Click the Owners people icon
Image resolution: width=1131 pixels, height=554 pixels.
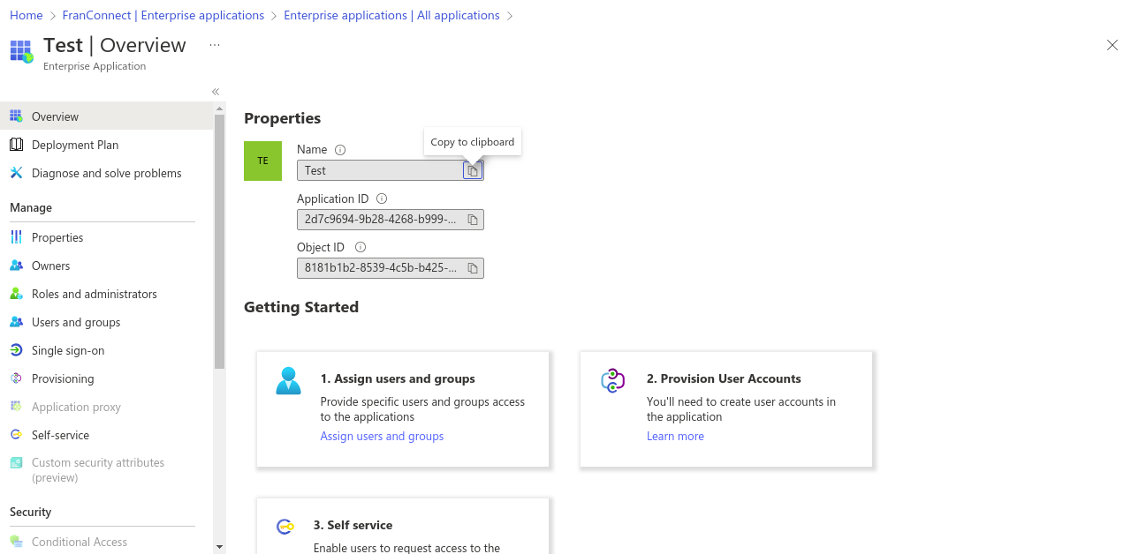click(16, 266)
